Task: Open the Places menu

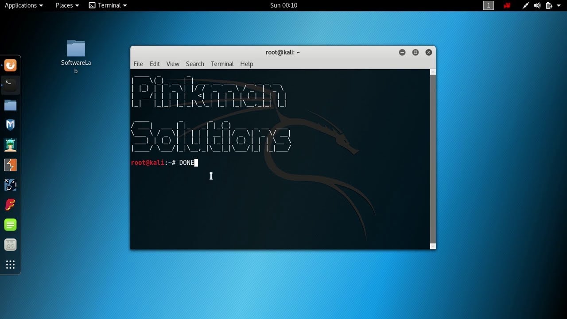Action: [x=67, y=5]
